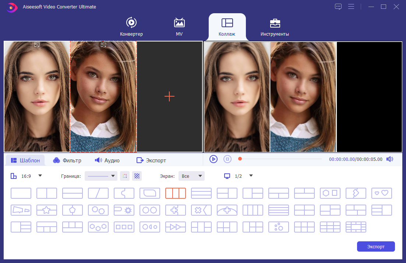The height and width of the screenshot is (263, 406).
Task: Switch to the Конвертер tab
Action: coord(131,26)
